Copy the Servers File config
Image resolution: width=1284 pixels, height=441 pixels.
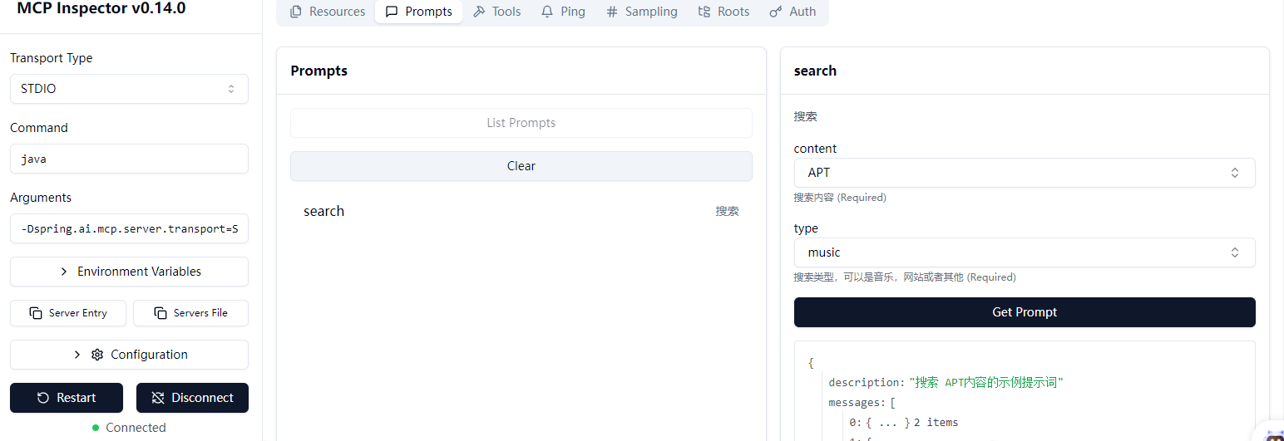[190, 313]
